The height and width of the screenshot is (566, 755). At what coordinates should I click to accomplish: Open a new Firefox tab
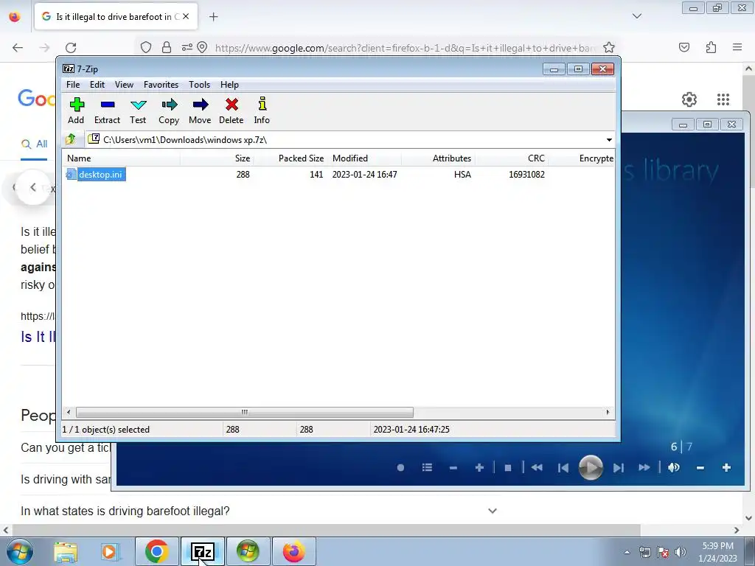[x=214, y=17]
